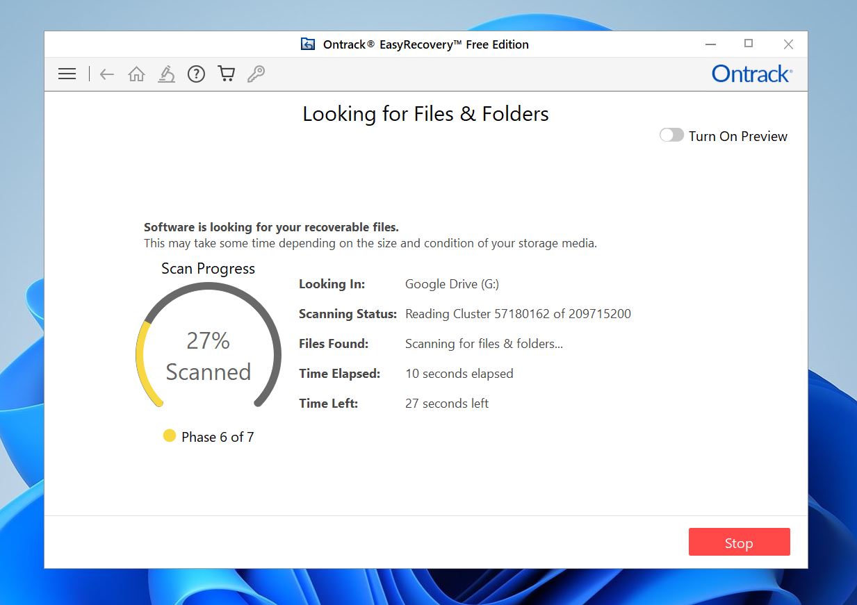Maximize the EasyRecovery window

click(x=749, y=44)
